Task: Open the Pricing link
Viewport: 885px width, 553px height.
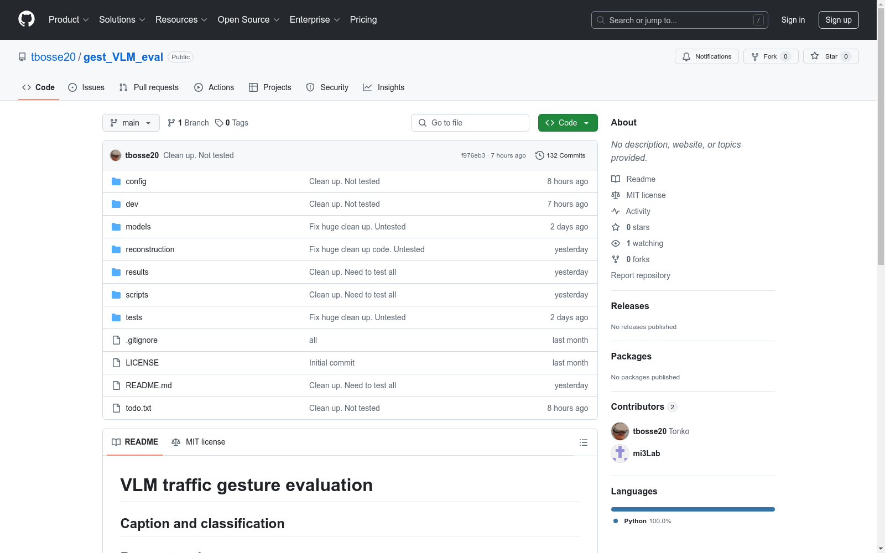Action: click(363, 19)
